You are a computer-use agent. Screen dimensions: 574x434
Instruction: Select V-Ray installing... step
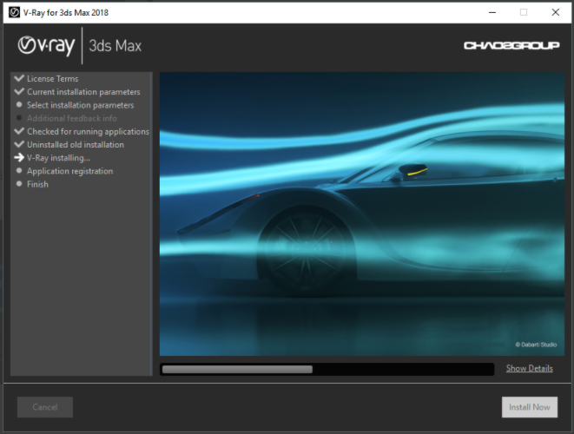tap(58, 158)
